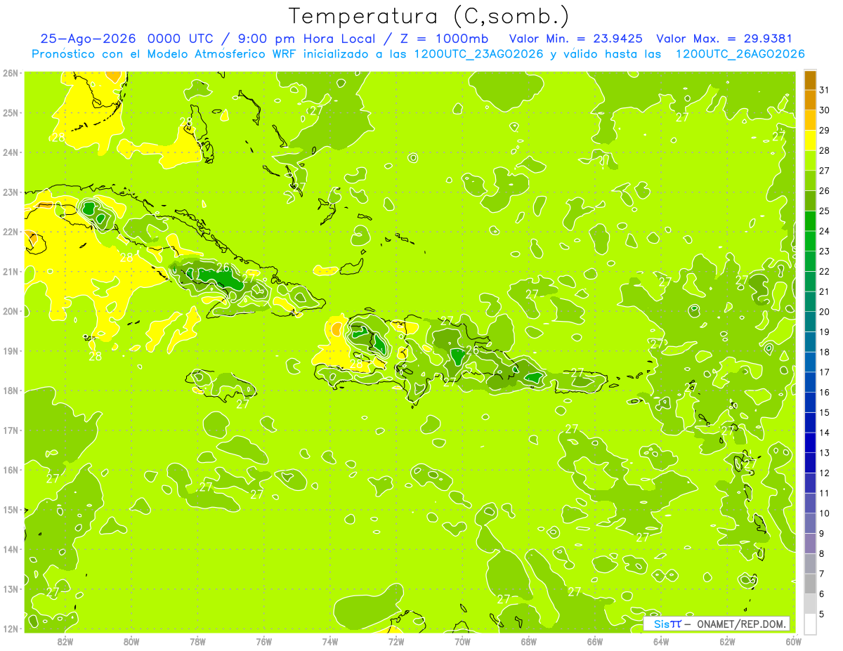The image size is (843, 651).
Task: Click the "20N" latitude label
Action: 11,311
